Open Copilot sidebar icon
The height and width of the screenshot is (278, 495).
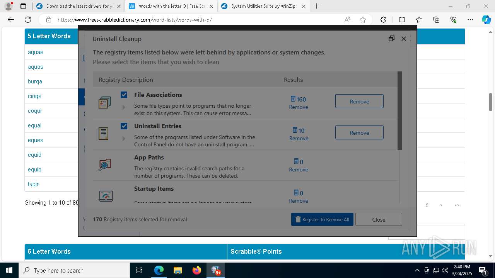click(486, 20)
